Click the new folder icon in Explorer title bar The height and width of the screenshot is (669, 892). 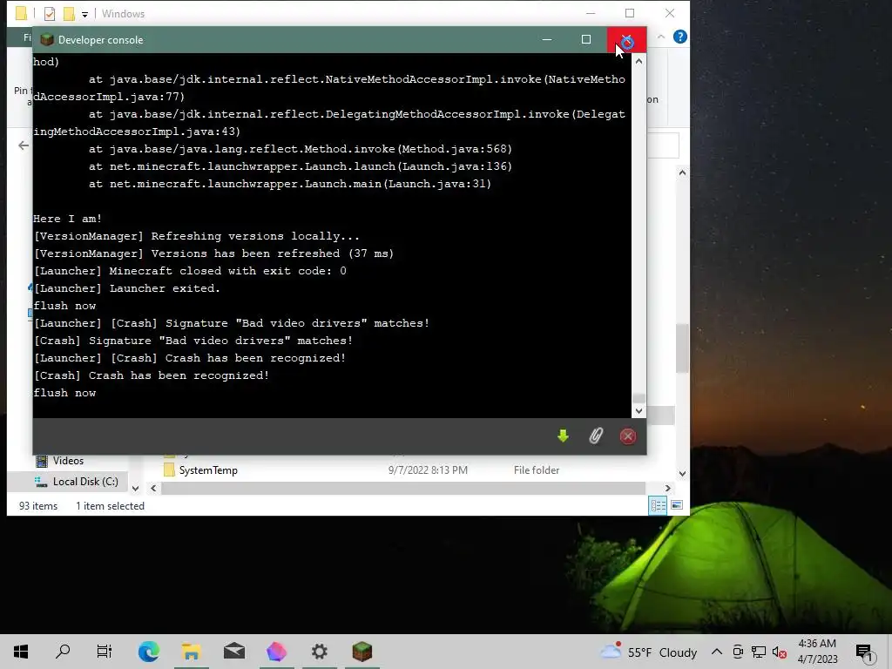click(70, 14)
